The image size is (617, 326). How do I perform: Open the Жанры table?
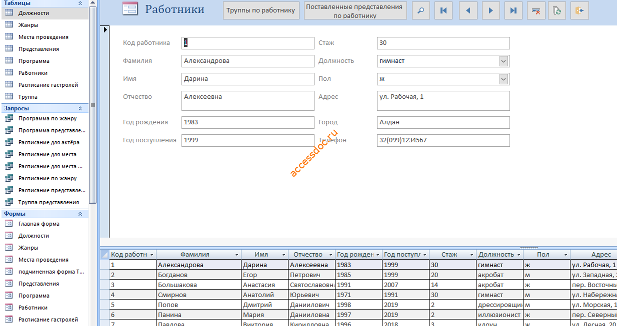pos(44,25)
